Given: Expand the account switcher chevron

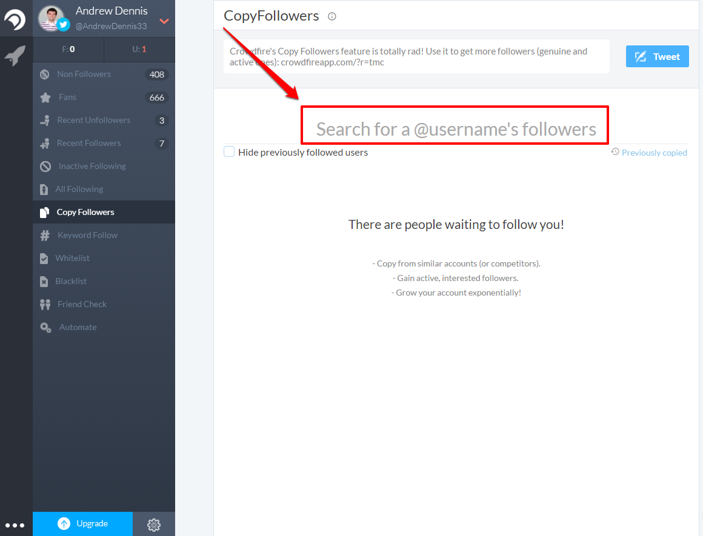Looking at the screenshot, I should [163, 21].
